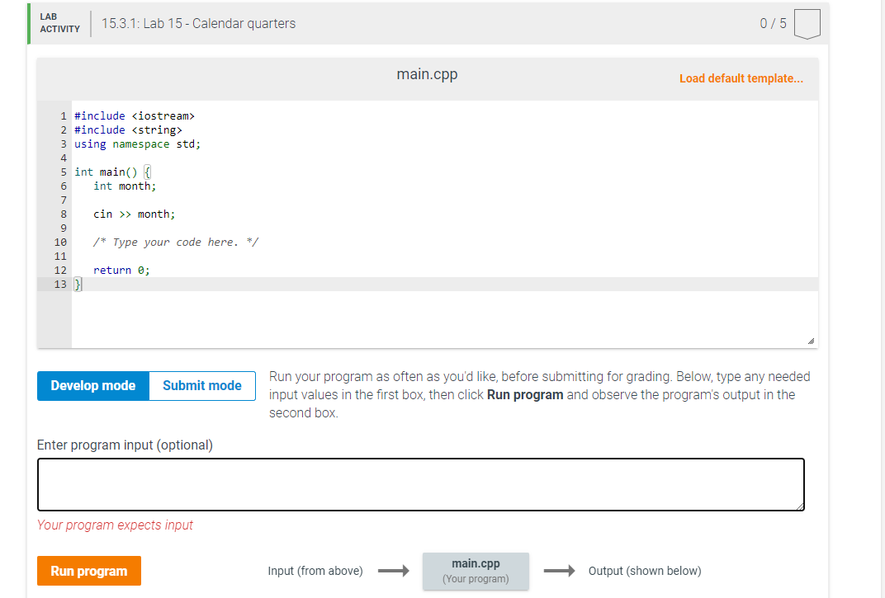
Task: Click the editor resize handle corner
Action: click(811, 341)
